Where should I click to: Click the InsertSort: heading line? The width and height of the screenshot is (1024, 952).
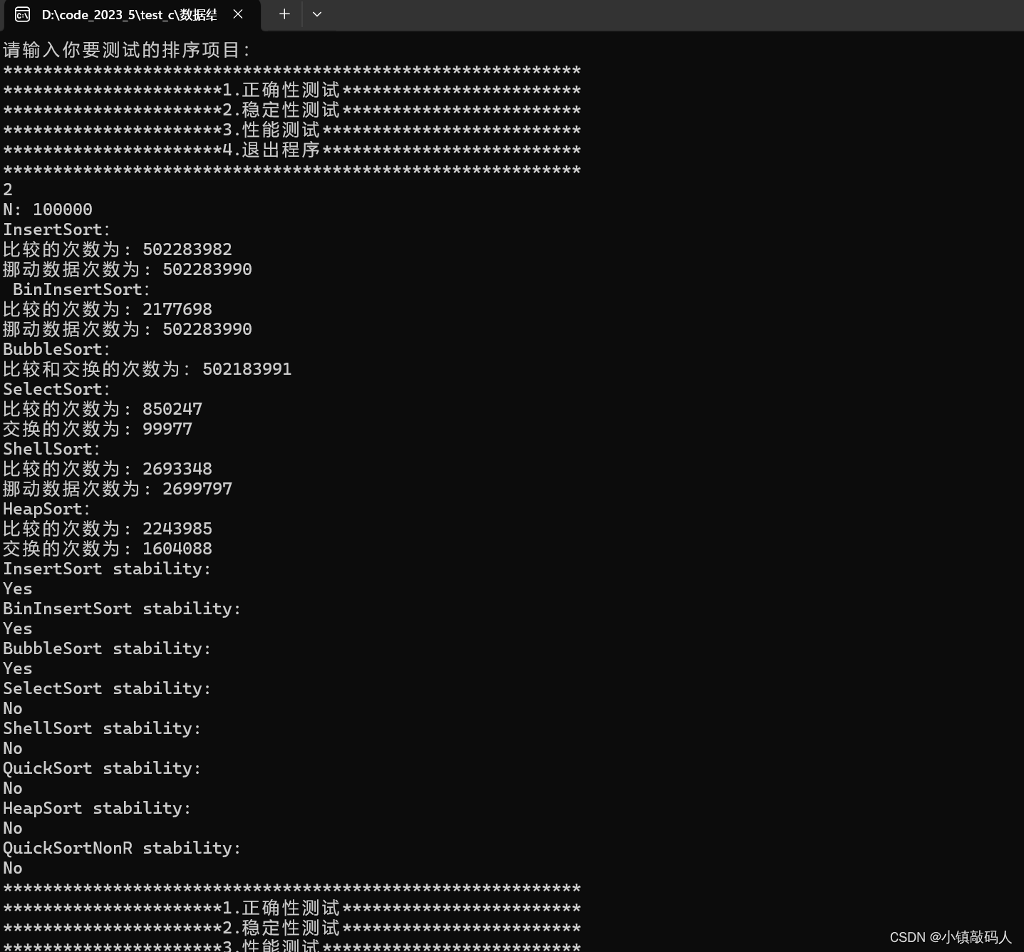(57, 229)
